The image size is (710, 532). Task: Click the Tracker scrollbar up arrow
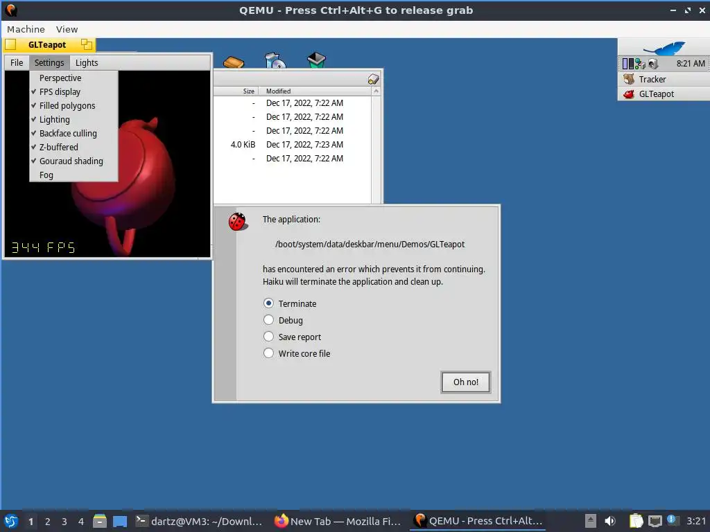click(376, 91)
